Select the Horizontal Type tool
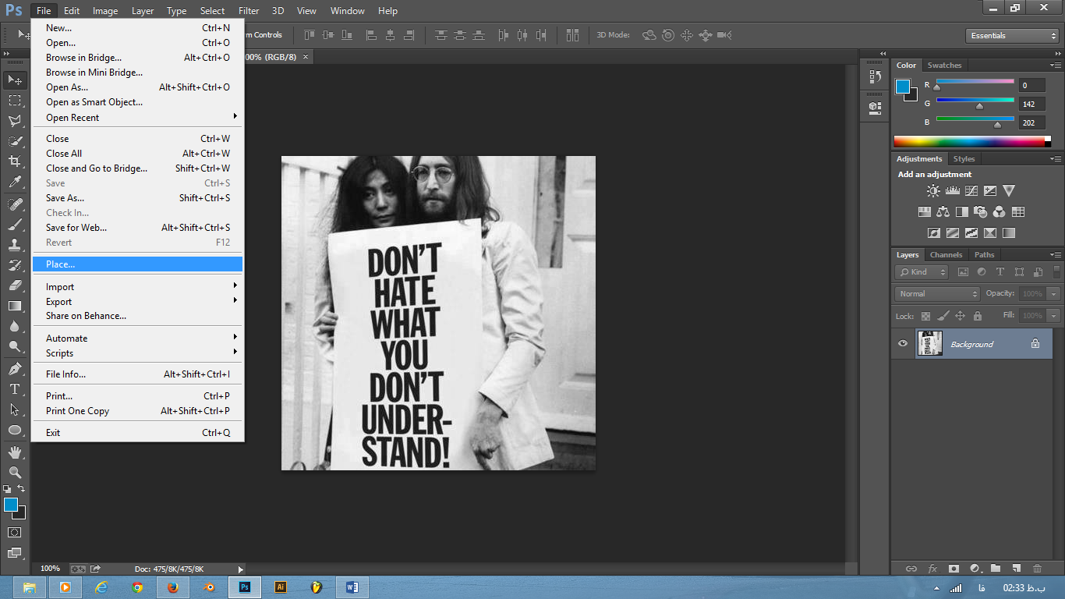This screenshot has height=599, width=1065. tap(15, 389)
